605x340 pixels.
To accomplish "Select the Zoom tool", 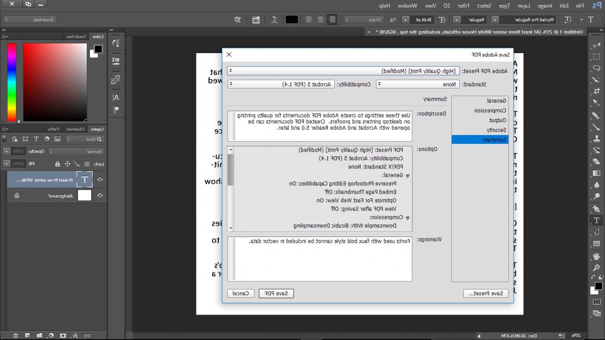I will coord(596,267).
